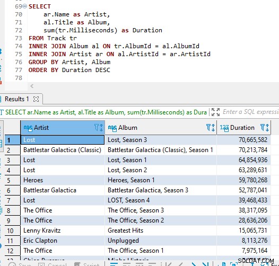Open the filter icon on the Artist column

tap(96, 128)
